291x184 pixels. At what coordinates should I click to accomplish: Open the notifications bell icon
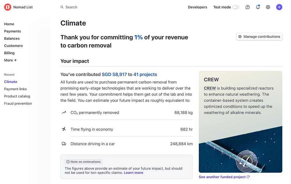[258, 7]
